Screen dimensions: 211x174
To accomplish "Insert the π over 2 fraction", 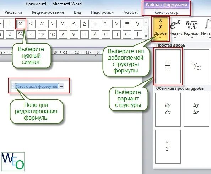I will (168, 147).
